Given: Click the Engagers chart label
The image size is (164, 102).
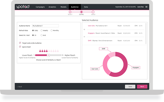Looking at the screenshot, I should [136, 67].
